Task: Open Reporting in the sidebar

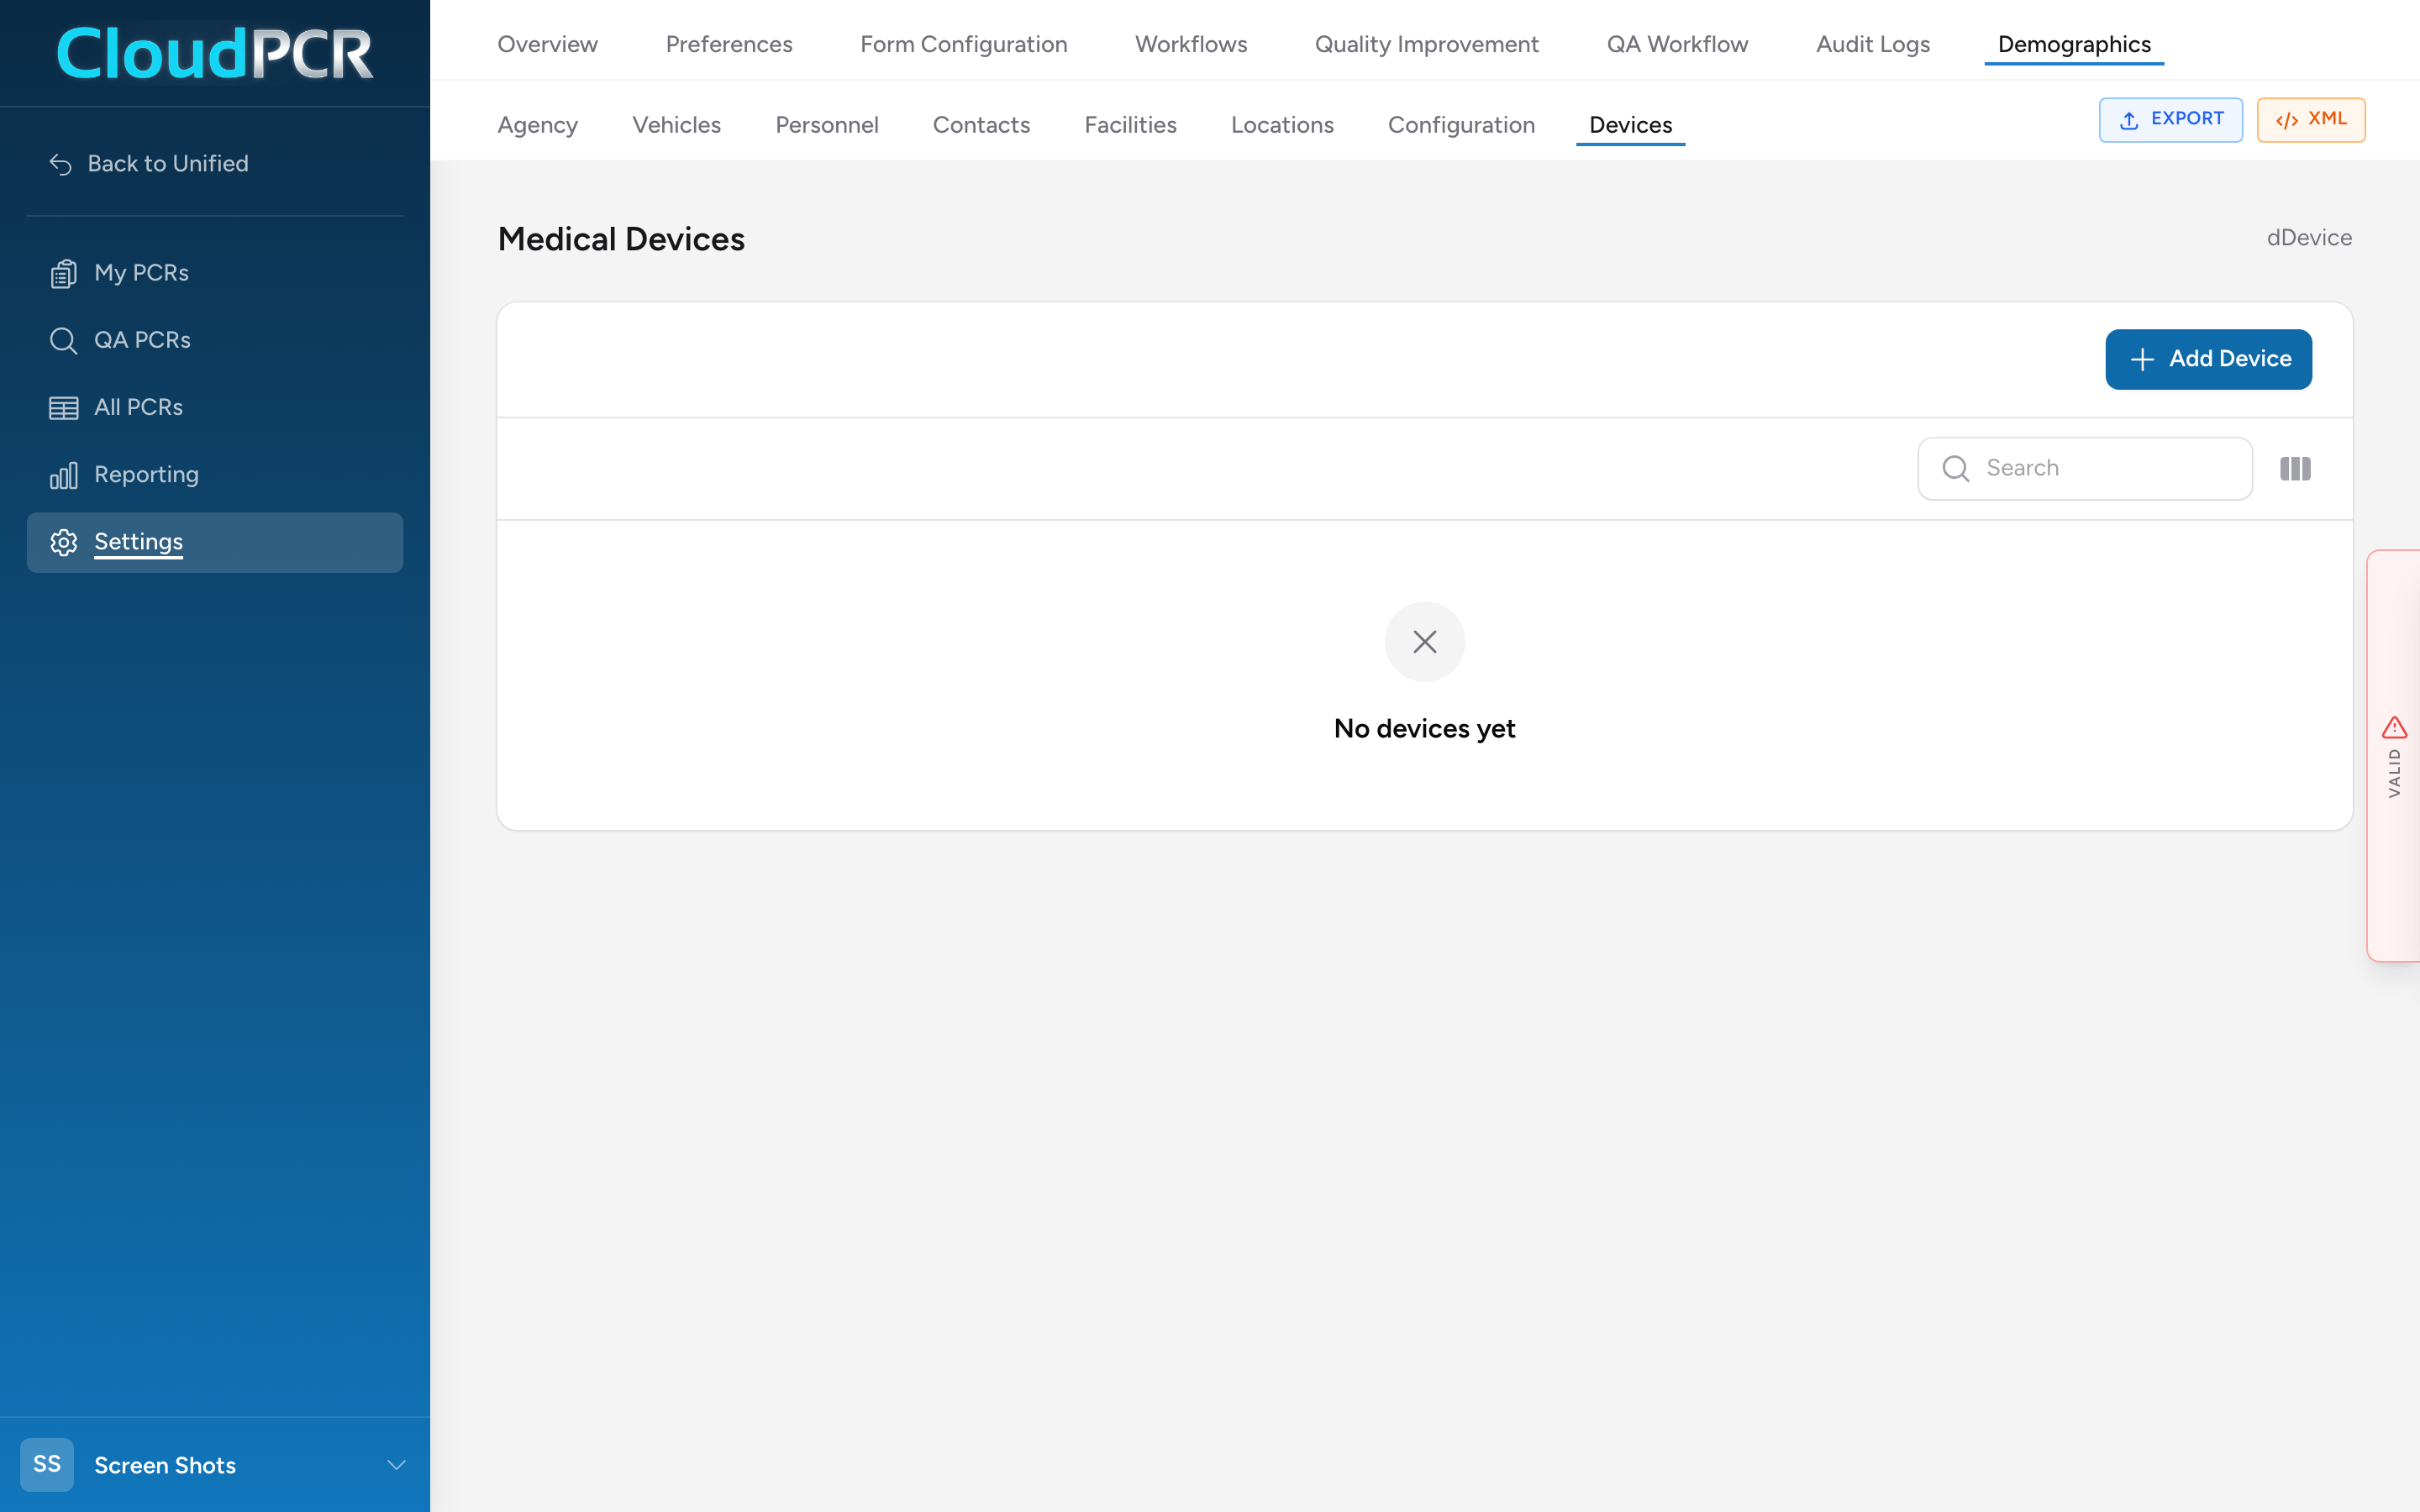Action: tap(215, 475)
